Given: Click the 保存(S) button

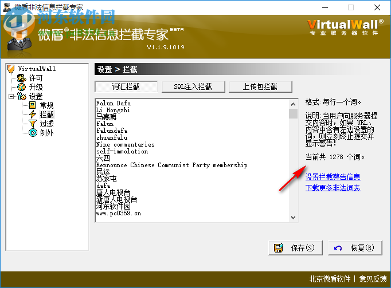Looking at the screenshot, I should click(x=295, y=248).
